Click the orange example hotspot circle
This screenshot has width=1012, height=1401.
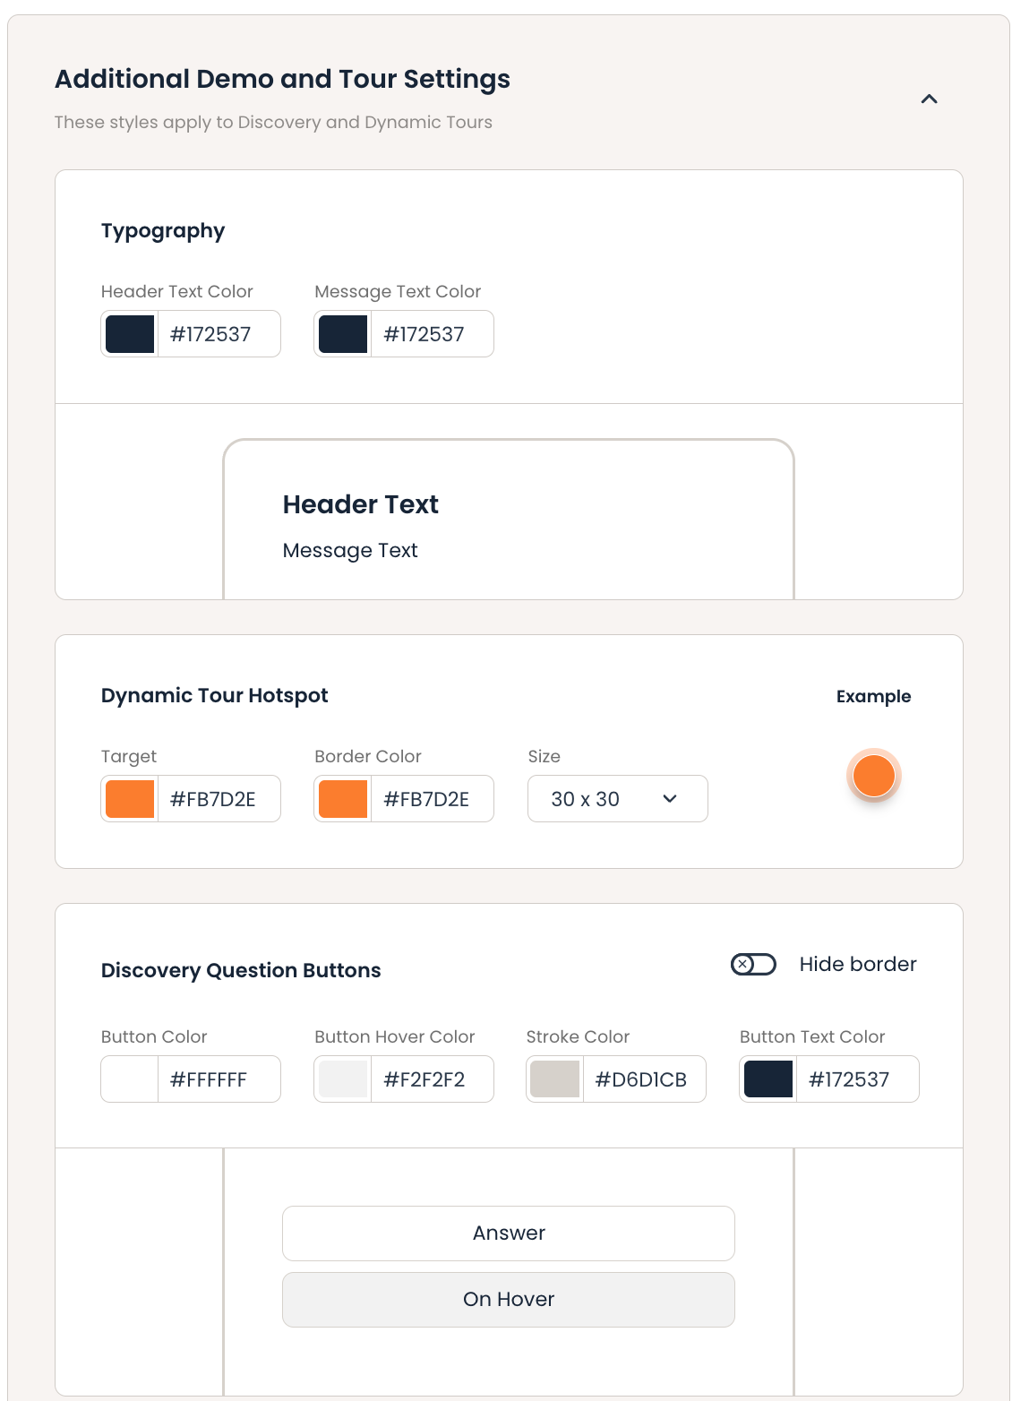pyautogui.click(x=873, y=776)
